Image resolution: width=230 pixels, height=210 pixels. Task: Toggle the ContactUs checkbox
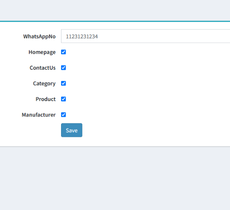(64, 68)
